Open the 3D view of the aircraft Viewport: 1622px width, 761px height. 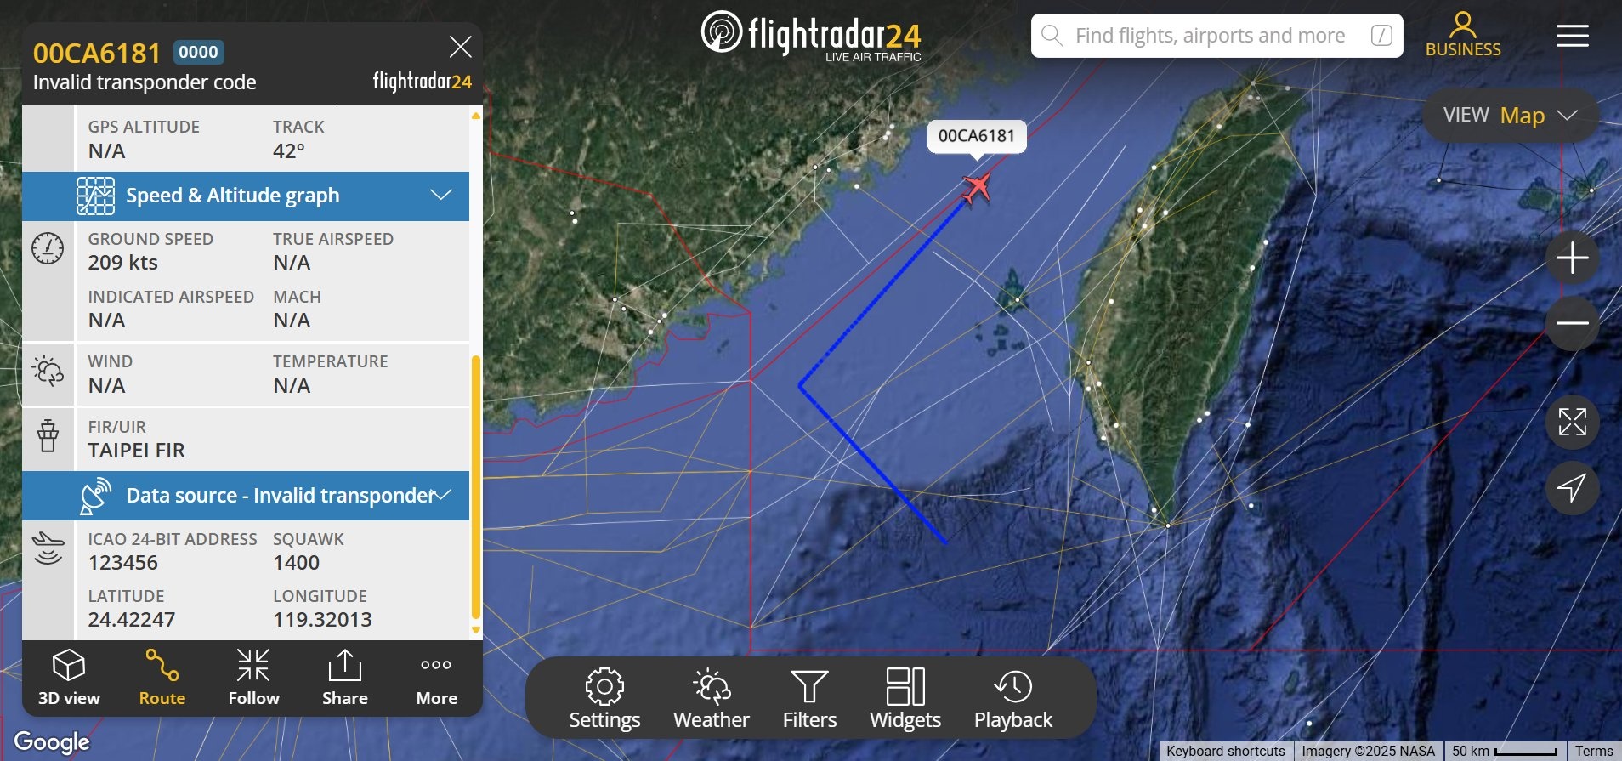point(69,678)
